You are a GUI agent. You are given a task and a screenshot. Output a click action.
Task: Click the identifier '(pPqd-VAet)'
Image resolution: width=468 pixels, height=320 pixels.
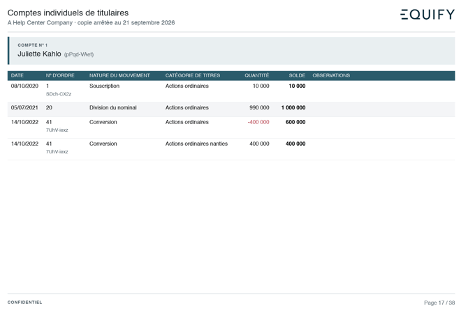click(79, 54)
